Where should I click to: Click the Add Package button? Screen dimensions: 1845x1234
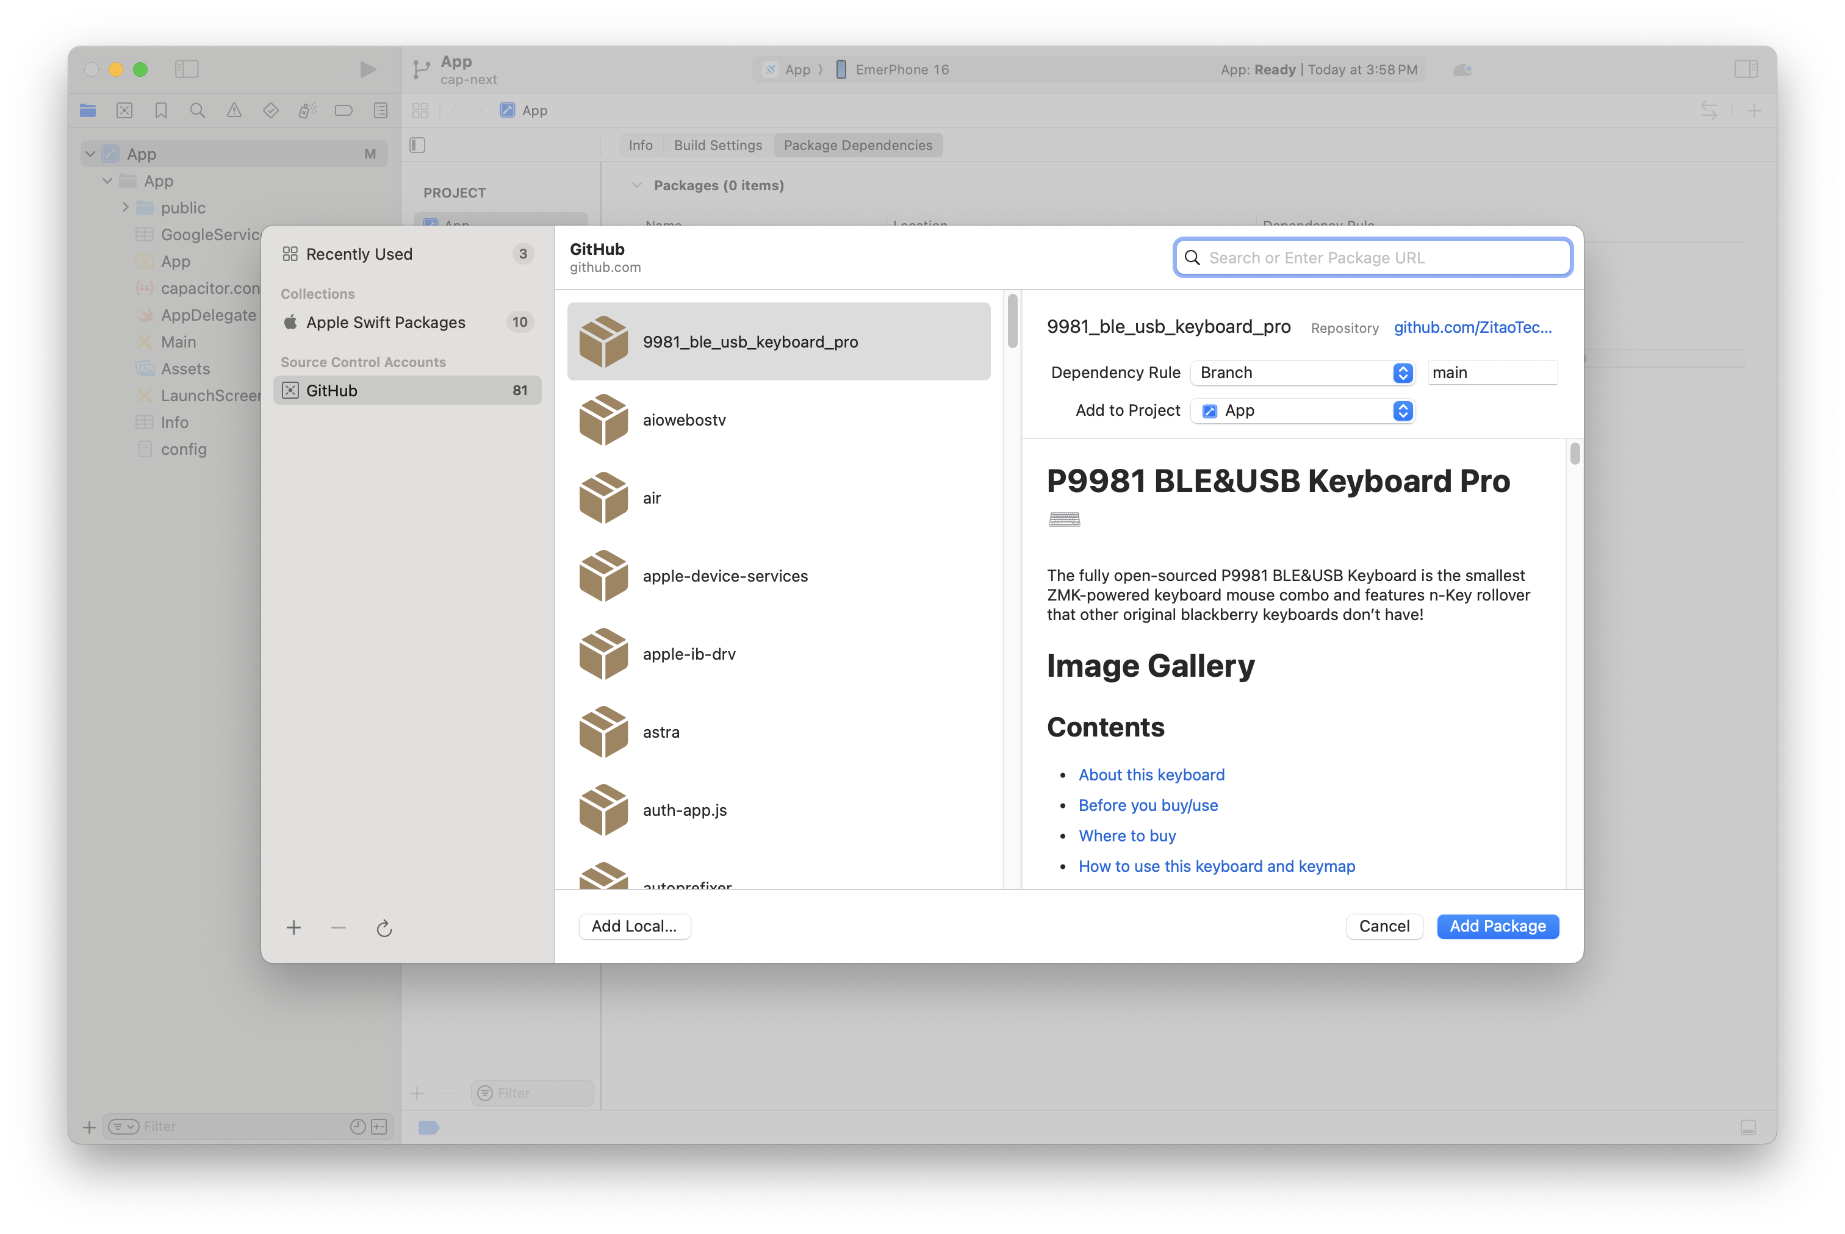(x=1497, y=926)
